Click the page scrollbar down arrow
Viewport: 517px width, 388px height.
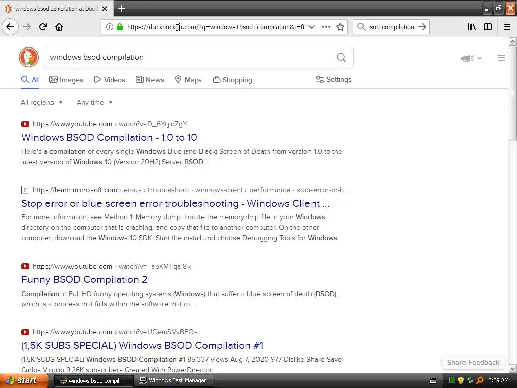(513, 368)
